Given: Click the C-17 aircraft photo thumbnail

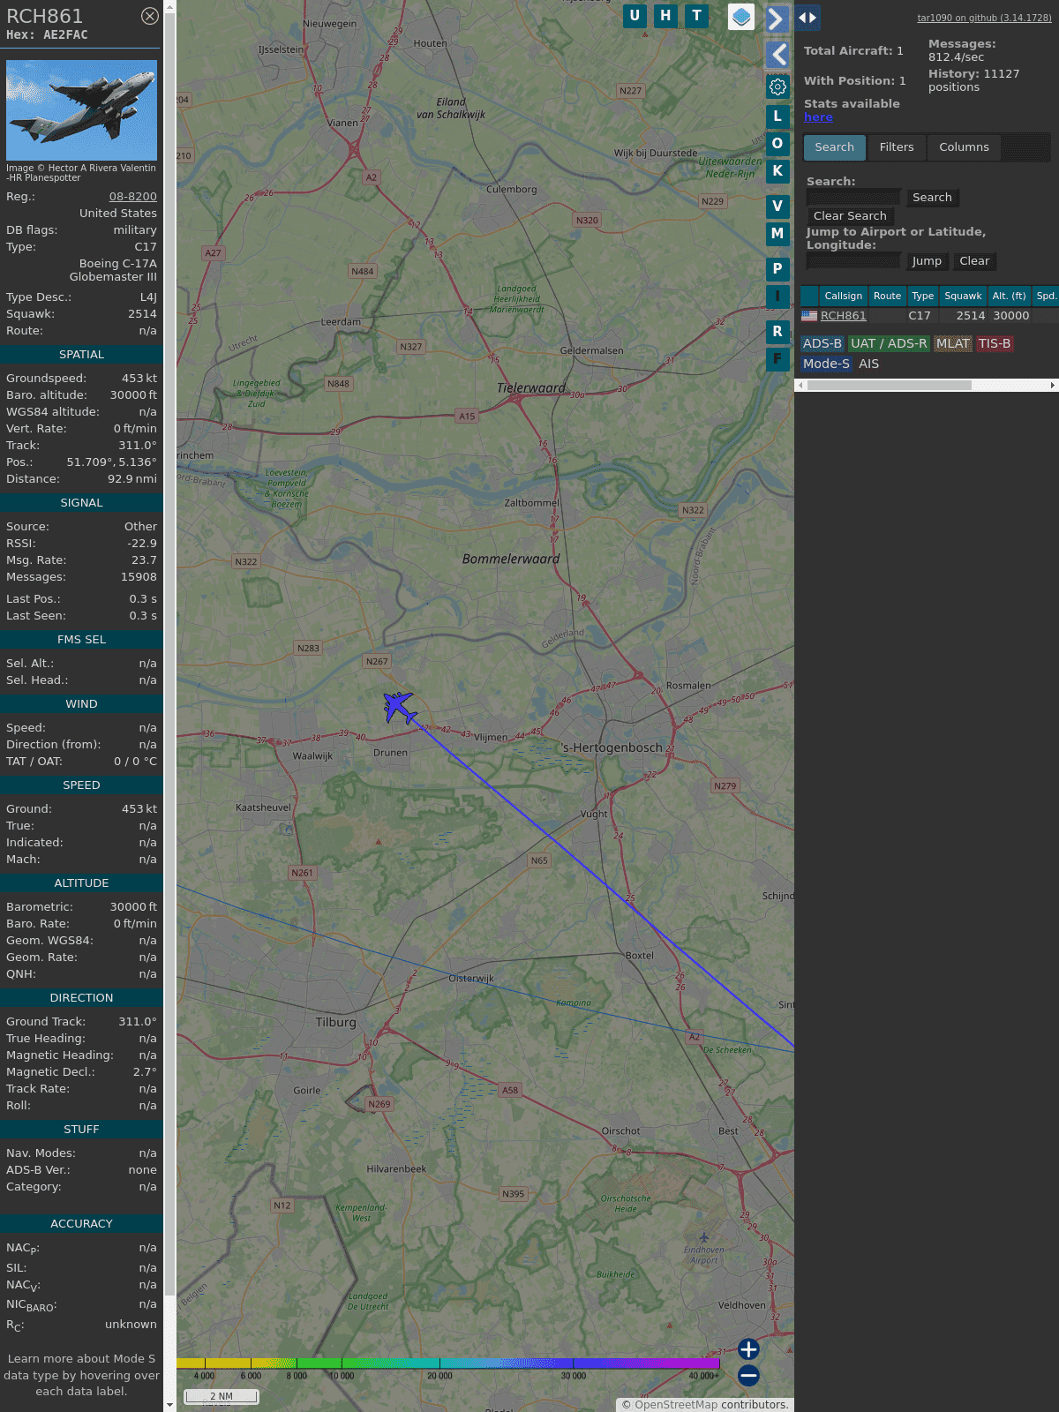Looking at the screenshot, I should click(81, 110).
